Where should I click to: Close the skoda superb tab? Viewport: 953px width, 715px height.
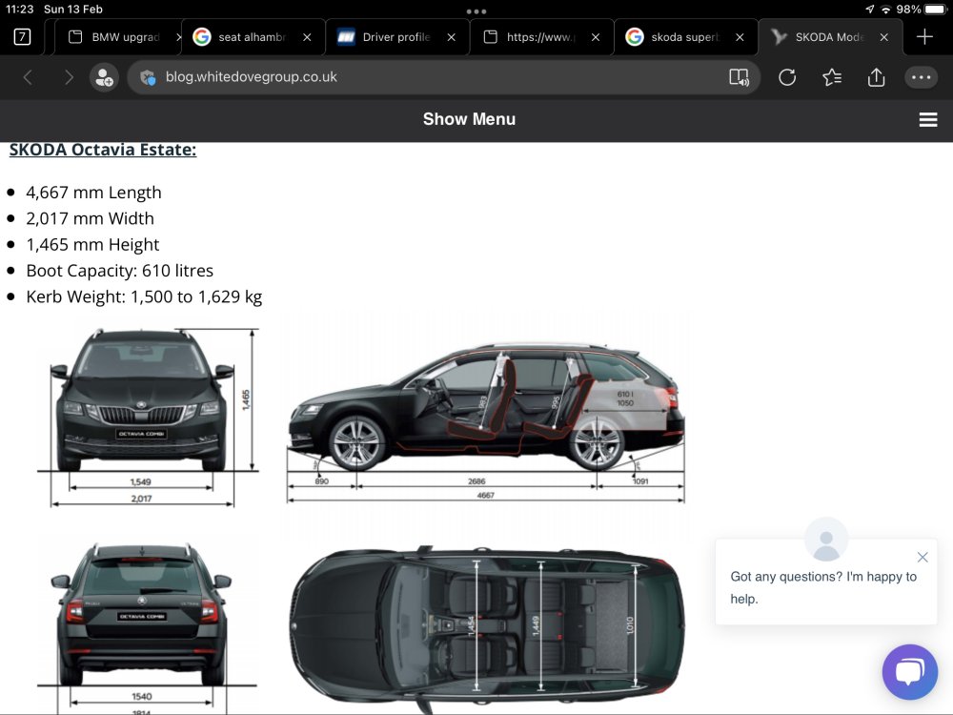tap(740, 37)
